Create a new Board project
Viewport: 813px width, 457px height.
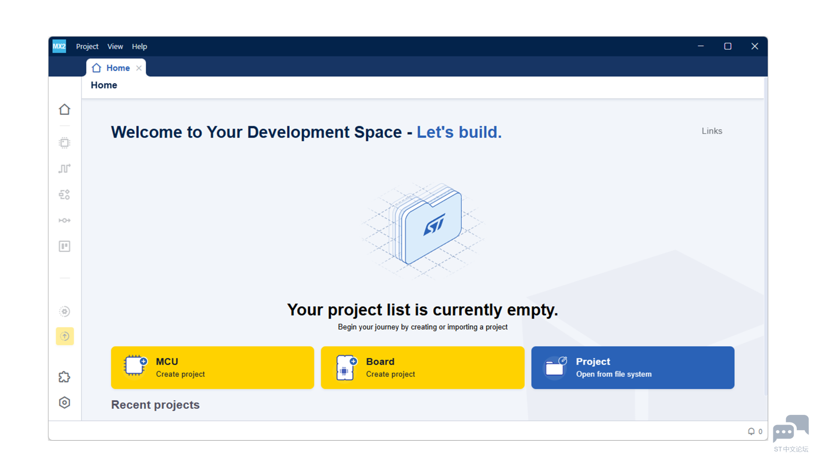(423, 368)
